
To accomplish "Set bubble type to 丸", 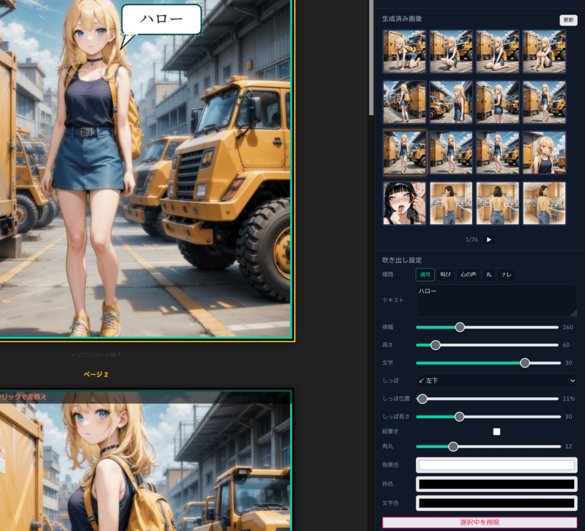I will pos(488,275).
